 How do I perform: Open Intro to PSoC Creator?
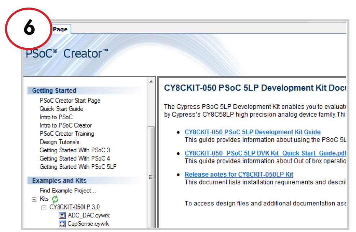coord(66,125)
